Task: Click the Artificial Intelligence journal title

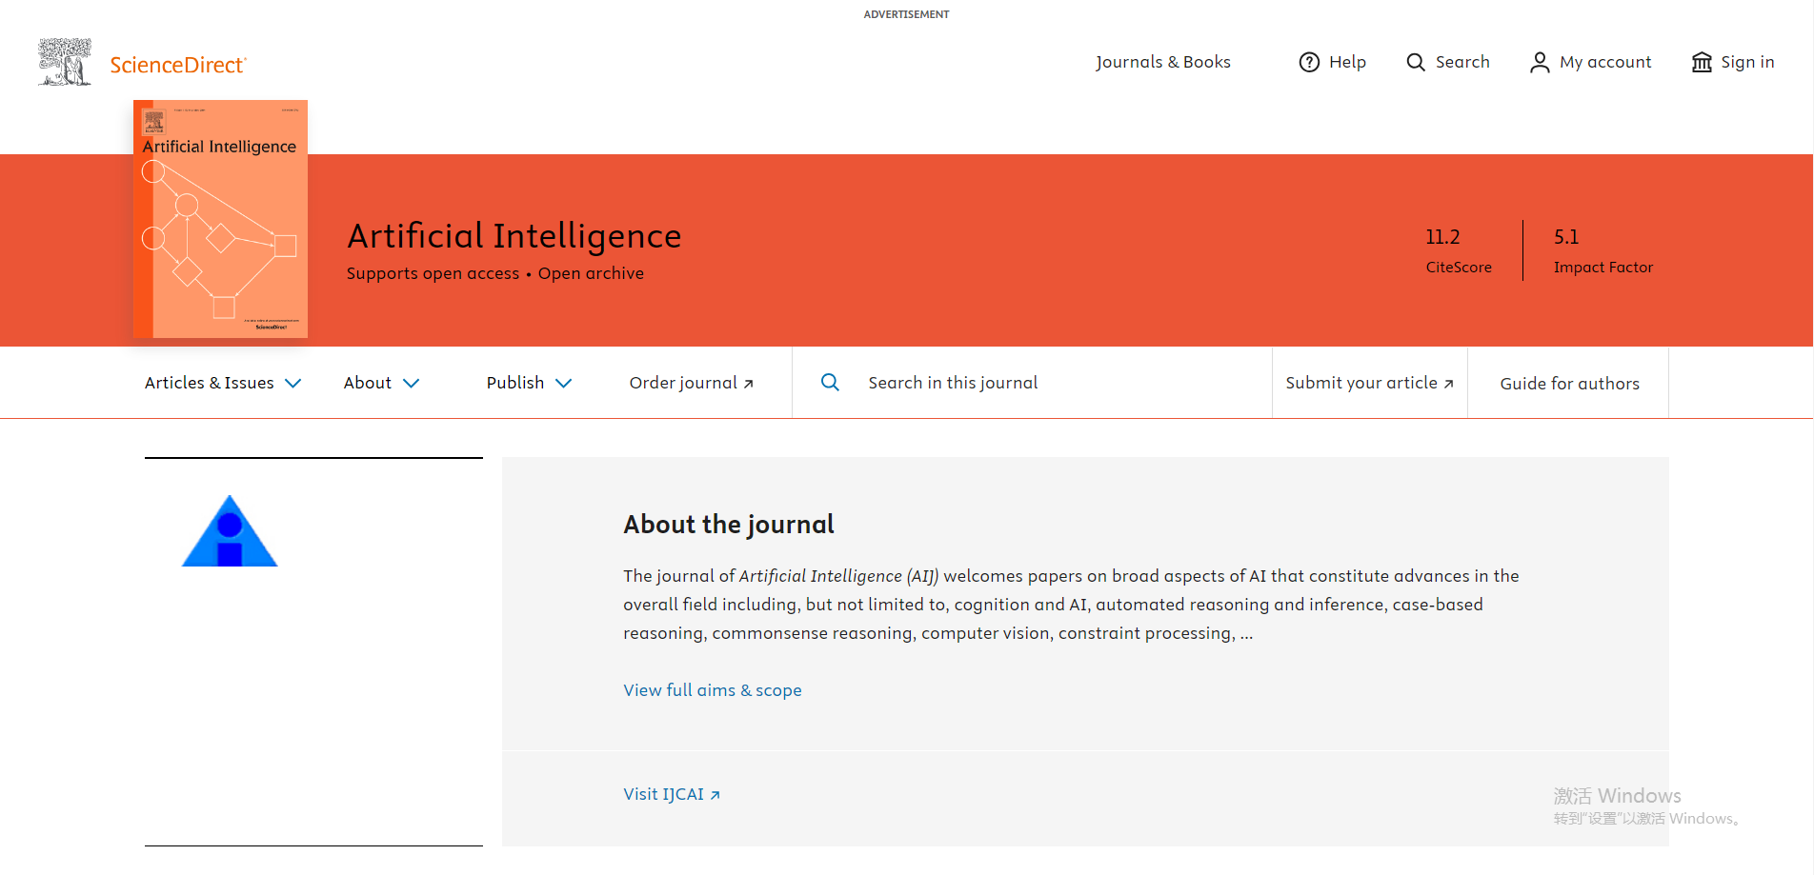Action: 514,235
